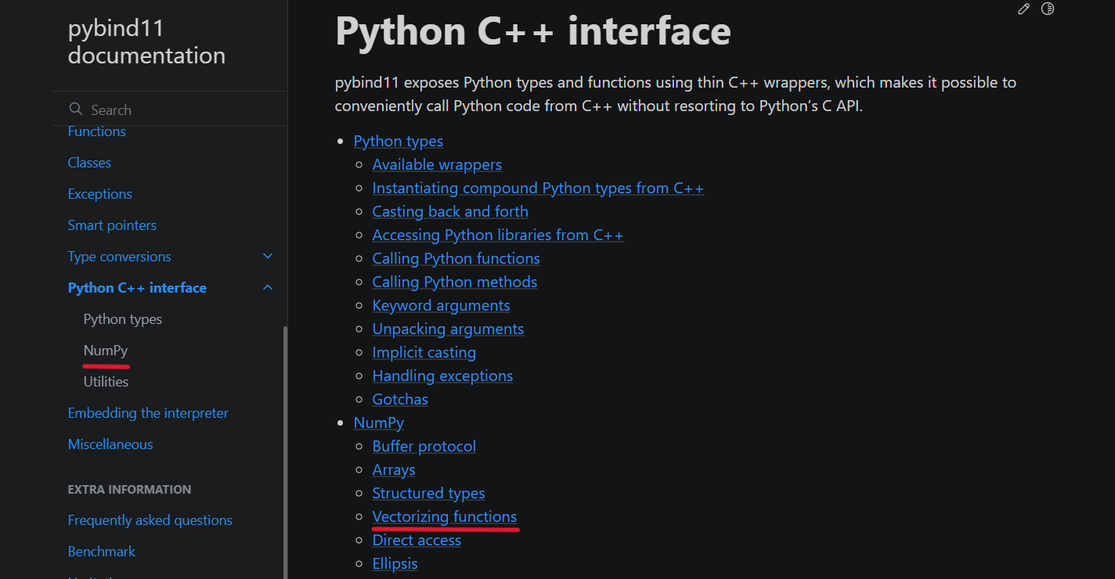Click the EXTRA INFORMATION section heading
1115x579 pixels.
(129, 490)
